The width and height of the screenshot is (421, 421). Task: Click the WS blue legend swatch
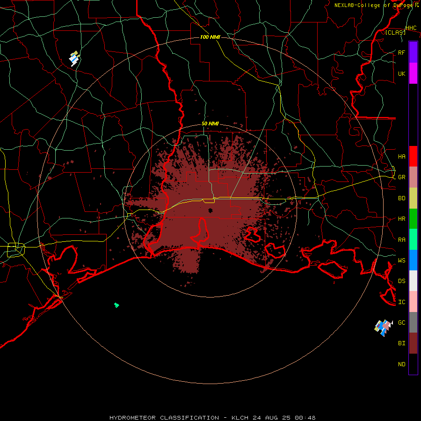[x=413, y=260]
